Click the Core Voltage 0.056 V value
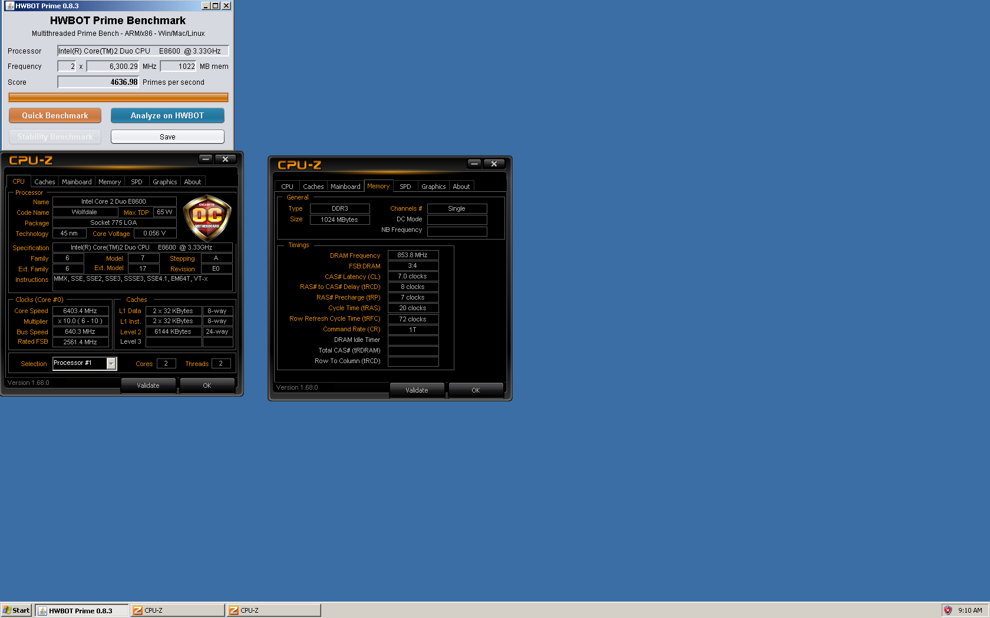Viewport: 990px width, 618px height. point(155,234)
